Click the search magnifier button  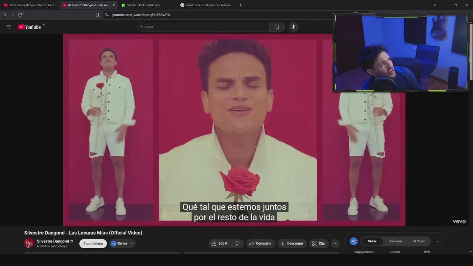coord(277,27)
